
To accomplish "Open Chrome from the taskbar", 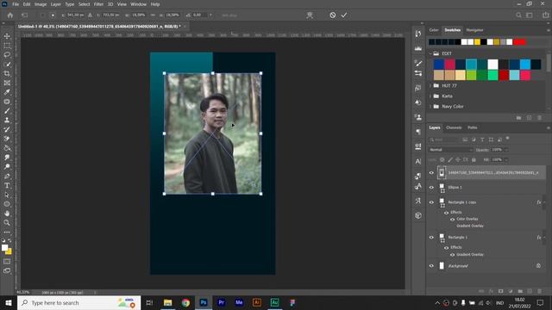I will tap(185, 302).
